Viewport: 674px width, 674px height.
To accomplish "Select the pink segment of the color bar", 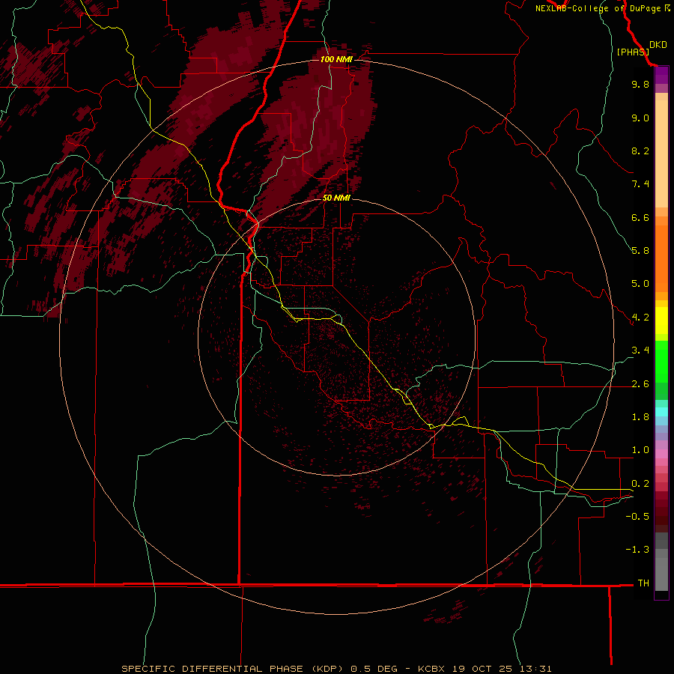I will (661, 454).
